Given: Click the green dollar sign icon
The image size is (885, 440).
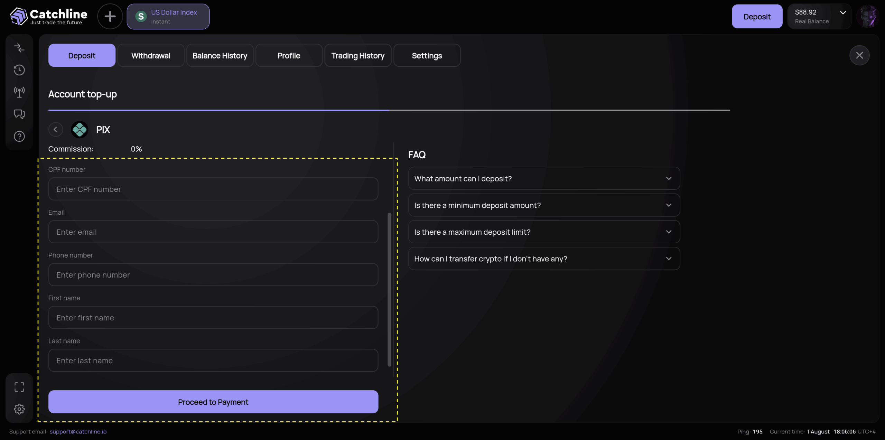Looking at the screenshot, I should pyautogui.click(x=141, y=16).
